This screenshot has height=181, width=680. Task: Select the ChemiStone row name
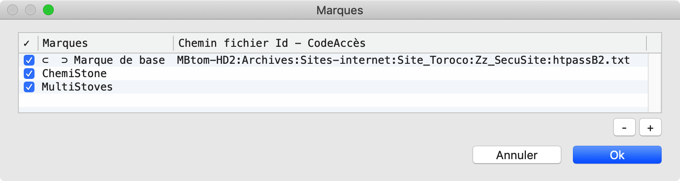pyautogui.click(x=74, y=74)
